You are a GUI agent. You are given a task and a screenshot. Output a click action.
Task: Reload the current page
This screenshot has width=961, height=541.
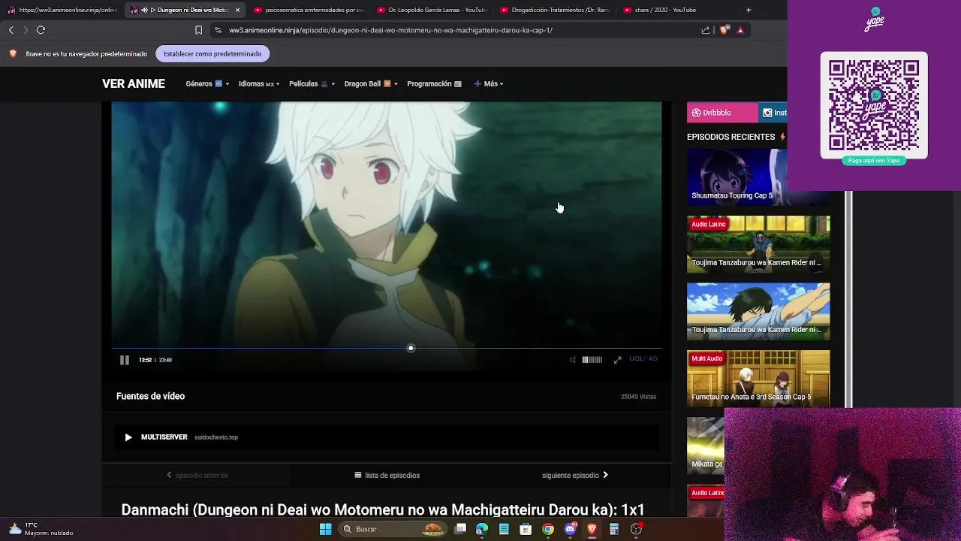(x=41, y=30)
